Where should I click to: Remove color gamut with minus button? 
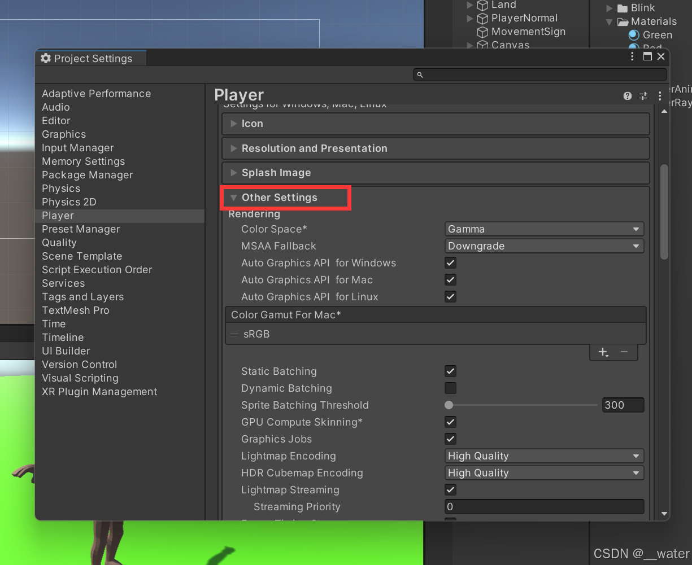624,352
